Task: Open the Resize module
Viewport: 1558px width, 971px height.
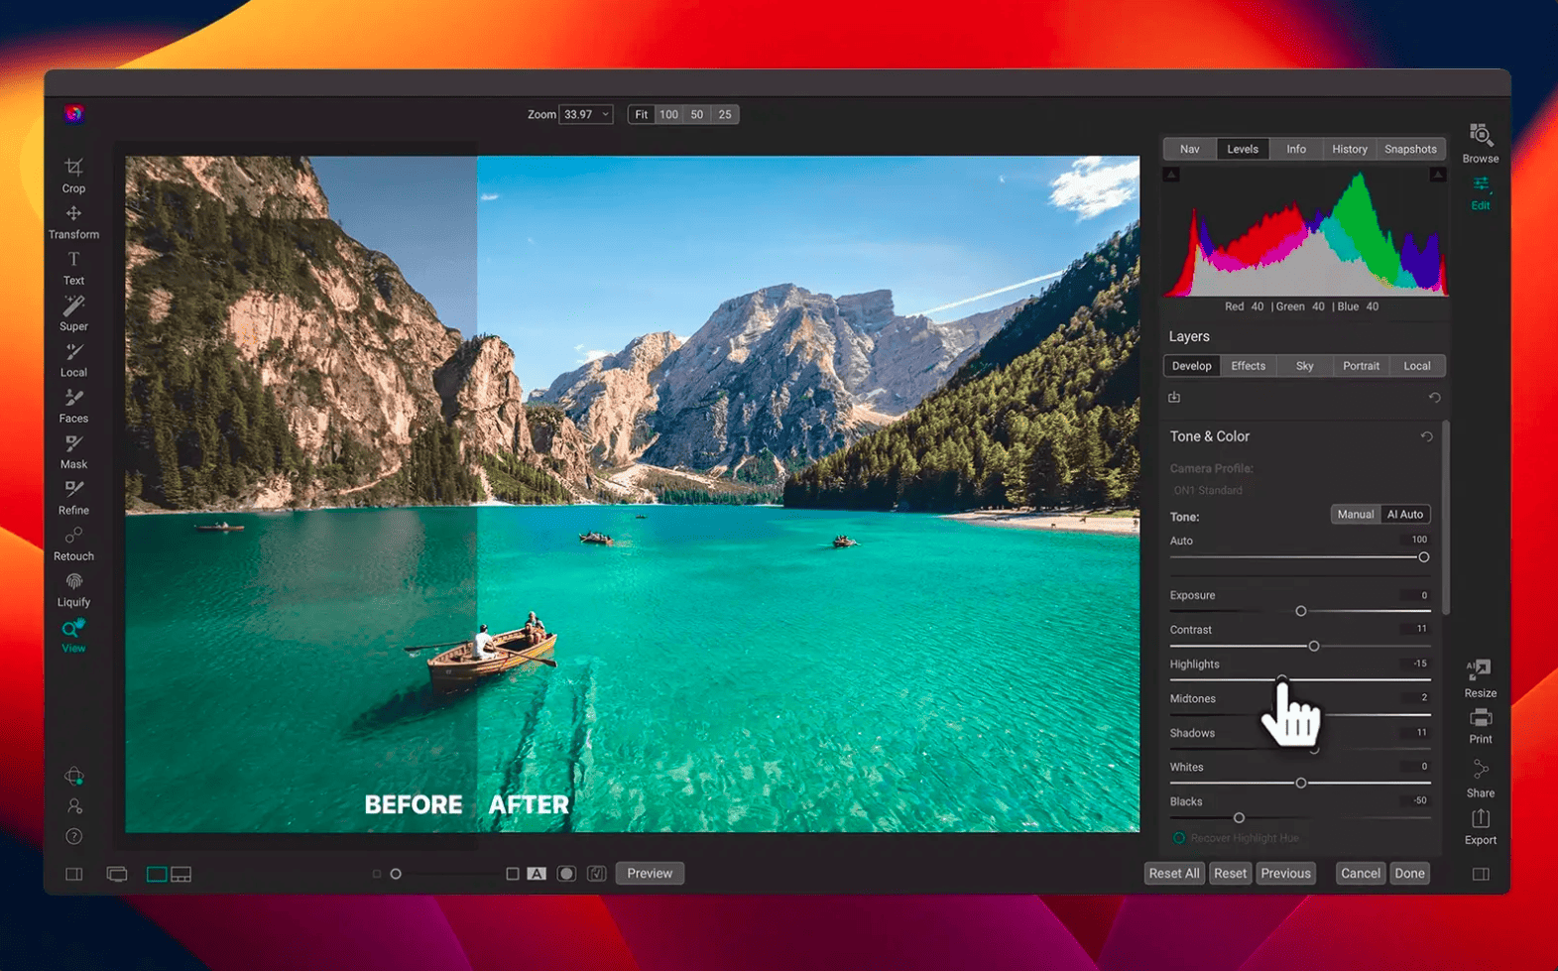Action: pos(1481,678)
